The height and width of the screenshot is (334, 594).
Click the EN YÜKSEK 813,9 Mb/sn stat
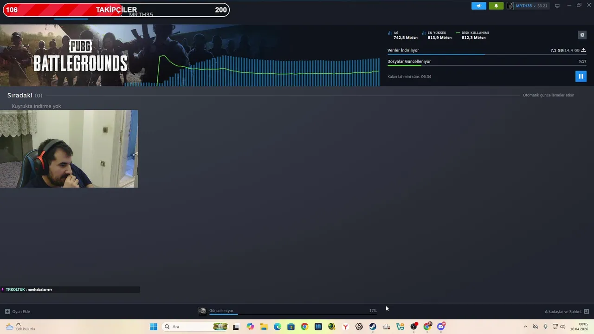click(437, 35)
